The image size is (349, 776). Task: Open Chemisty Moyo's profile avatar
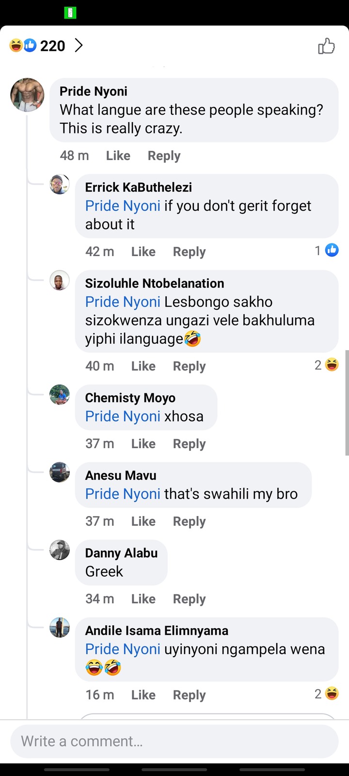tap(60, 395)
